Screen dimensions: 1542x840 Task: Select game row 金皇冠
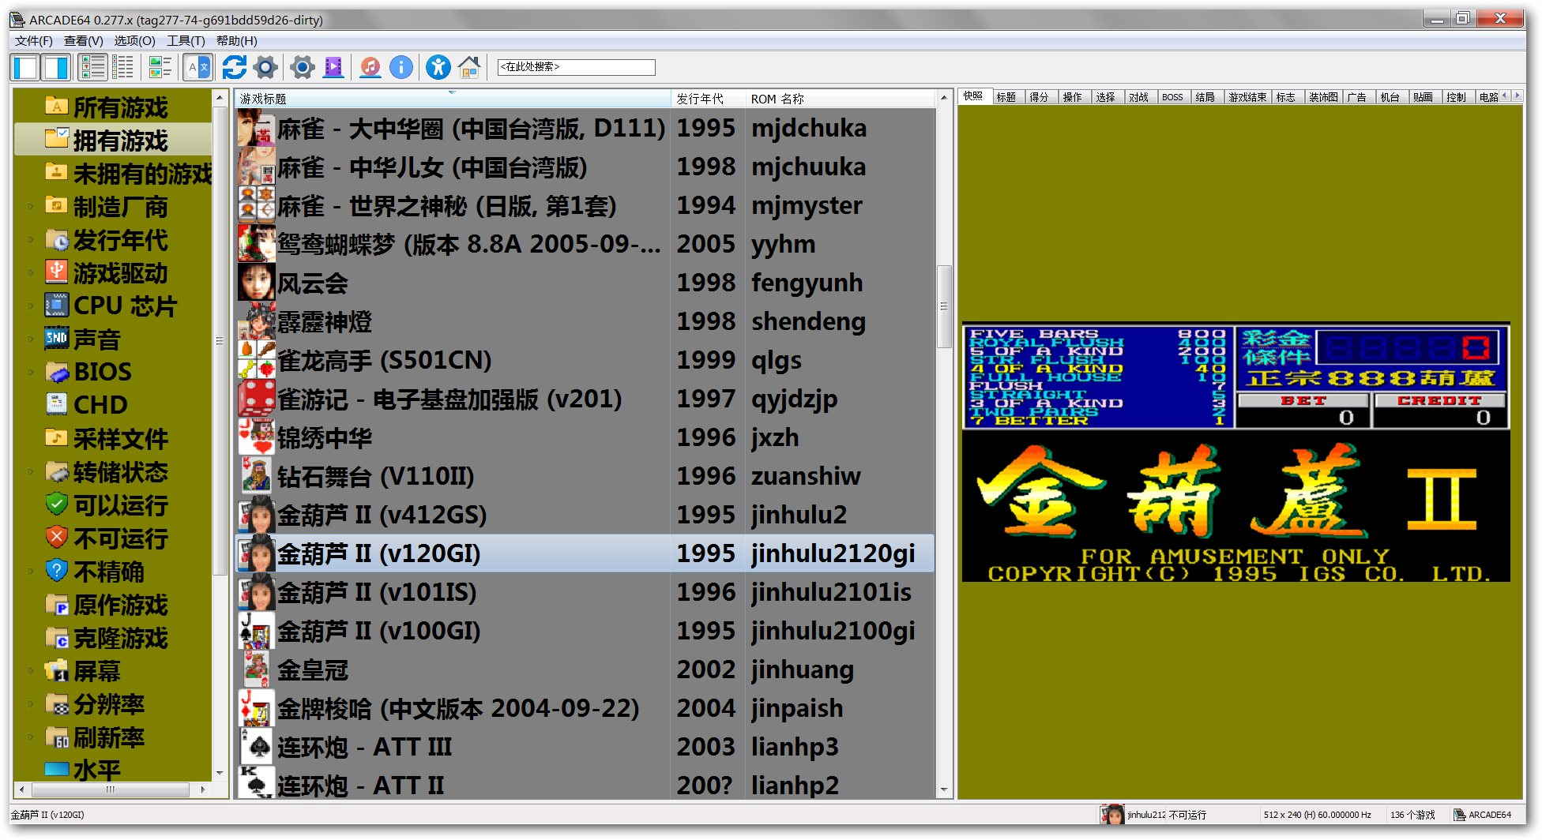[585, 669]
